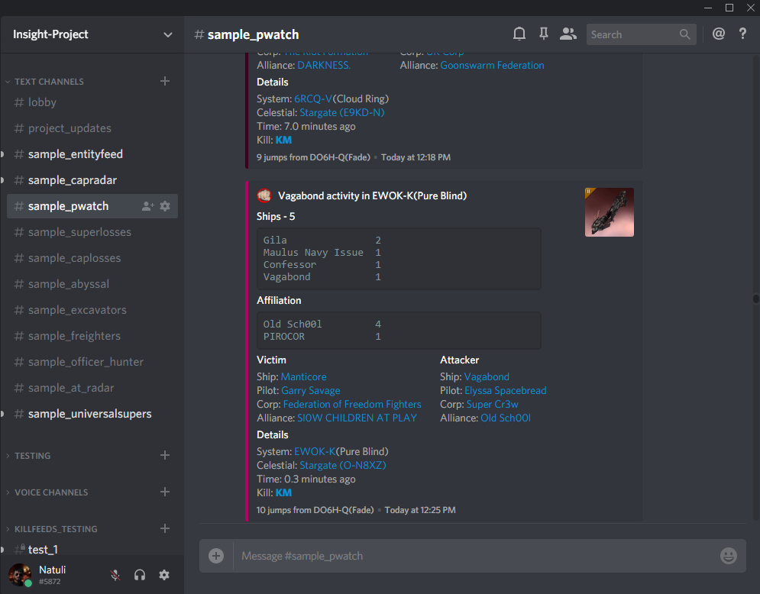Click Natuli user avatar
Image resolution: width=760 pixels, height=594 pixels.
point(20,575)
